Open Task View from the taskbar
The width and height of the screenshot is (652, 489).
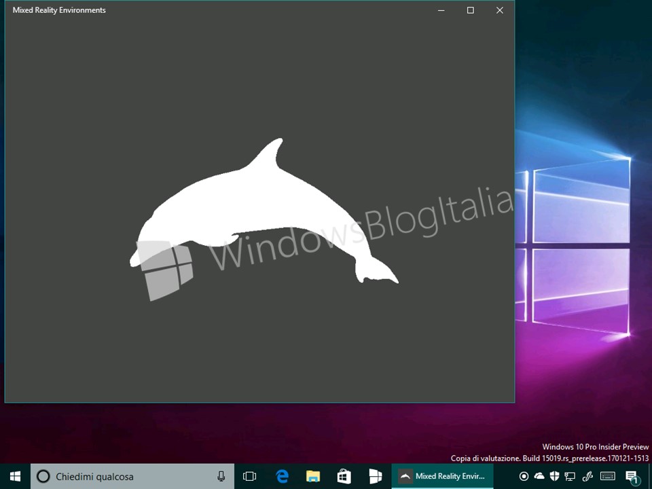click(x=249, y=476)
